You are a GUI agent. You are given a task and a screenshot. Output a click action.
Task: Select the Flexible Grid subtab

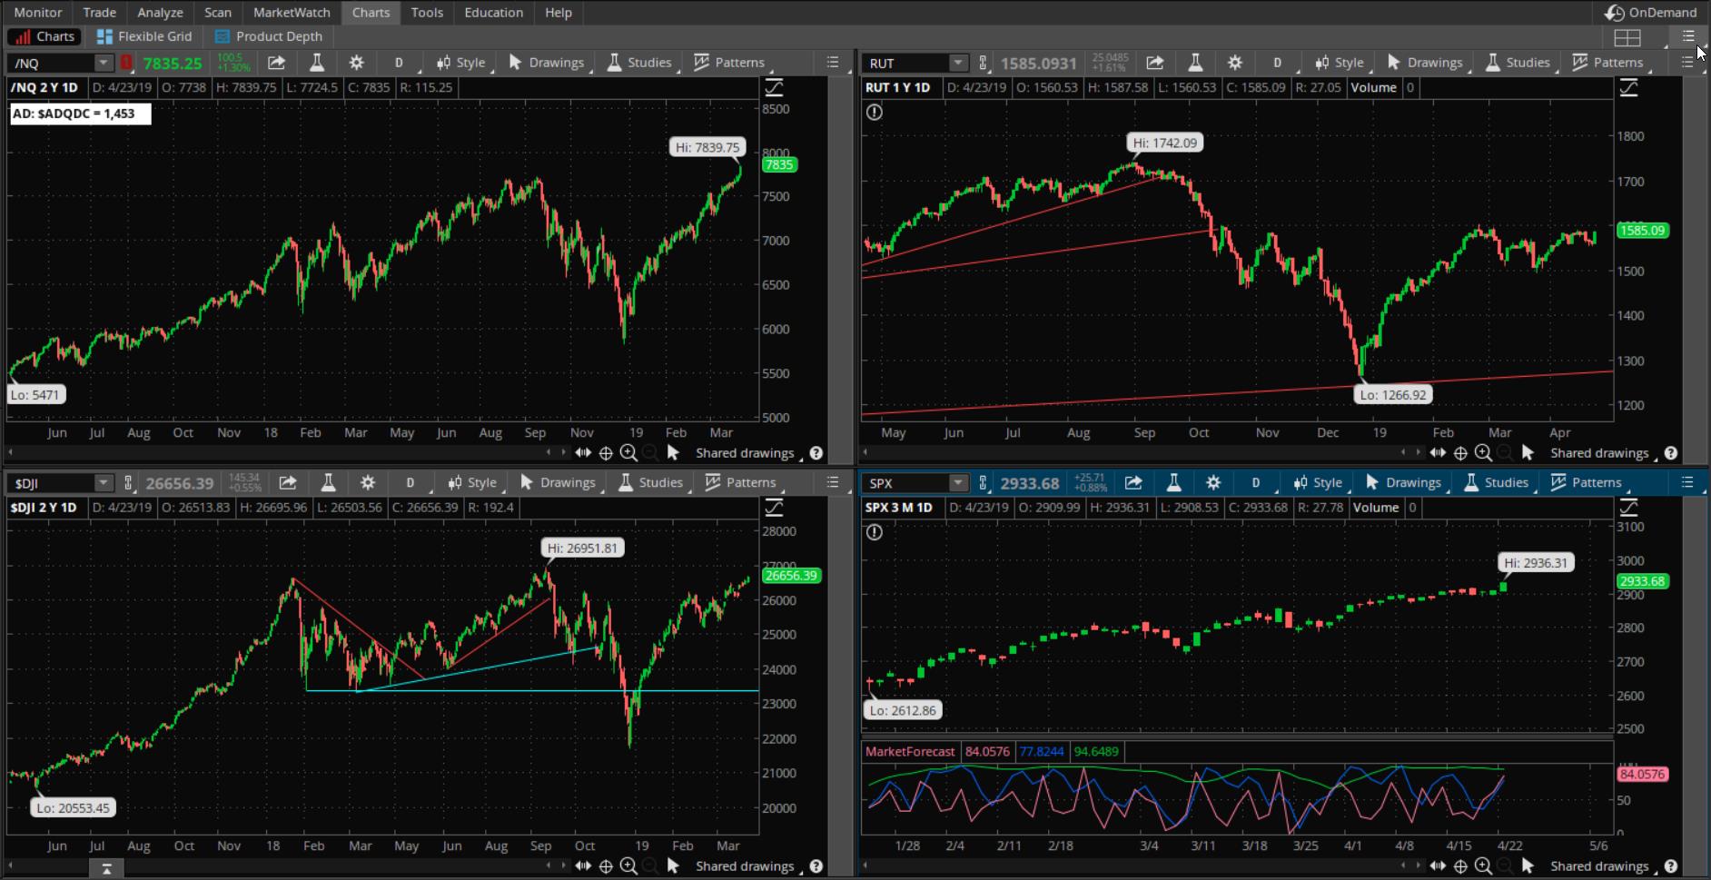pyautogui.click(x=145, y=36)
